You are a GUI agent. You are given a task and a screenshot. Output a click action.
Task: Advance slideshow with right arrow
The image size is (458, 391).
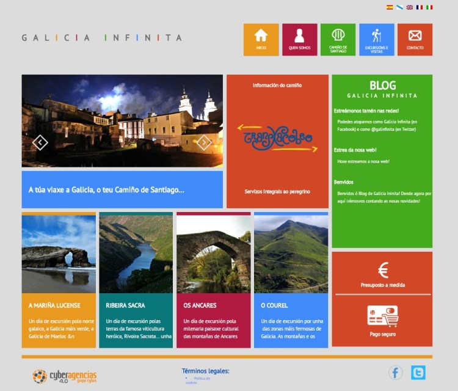pyautogui.click(x=204, y=142)
